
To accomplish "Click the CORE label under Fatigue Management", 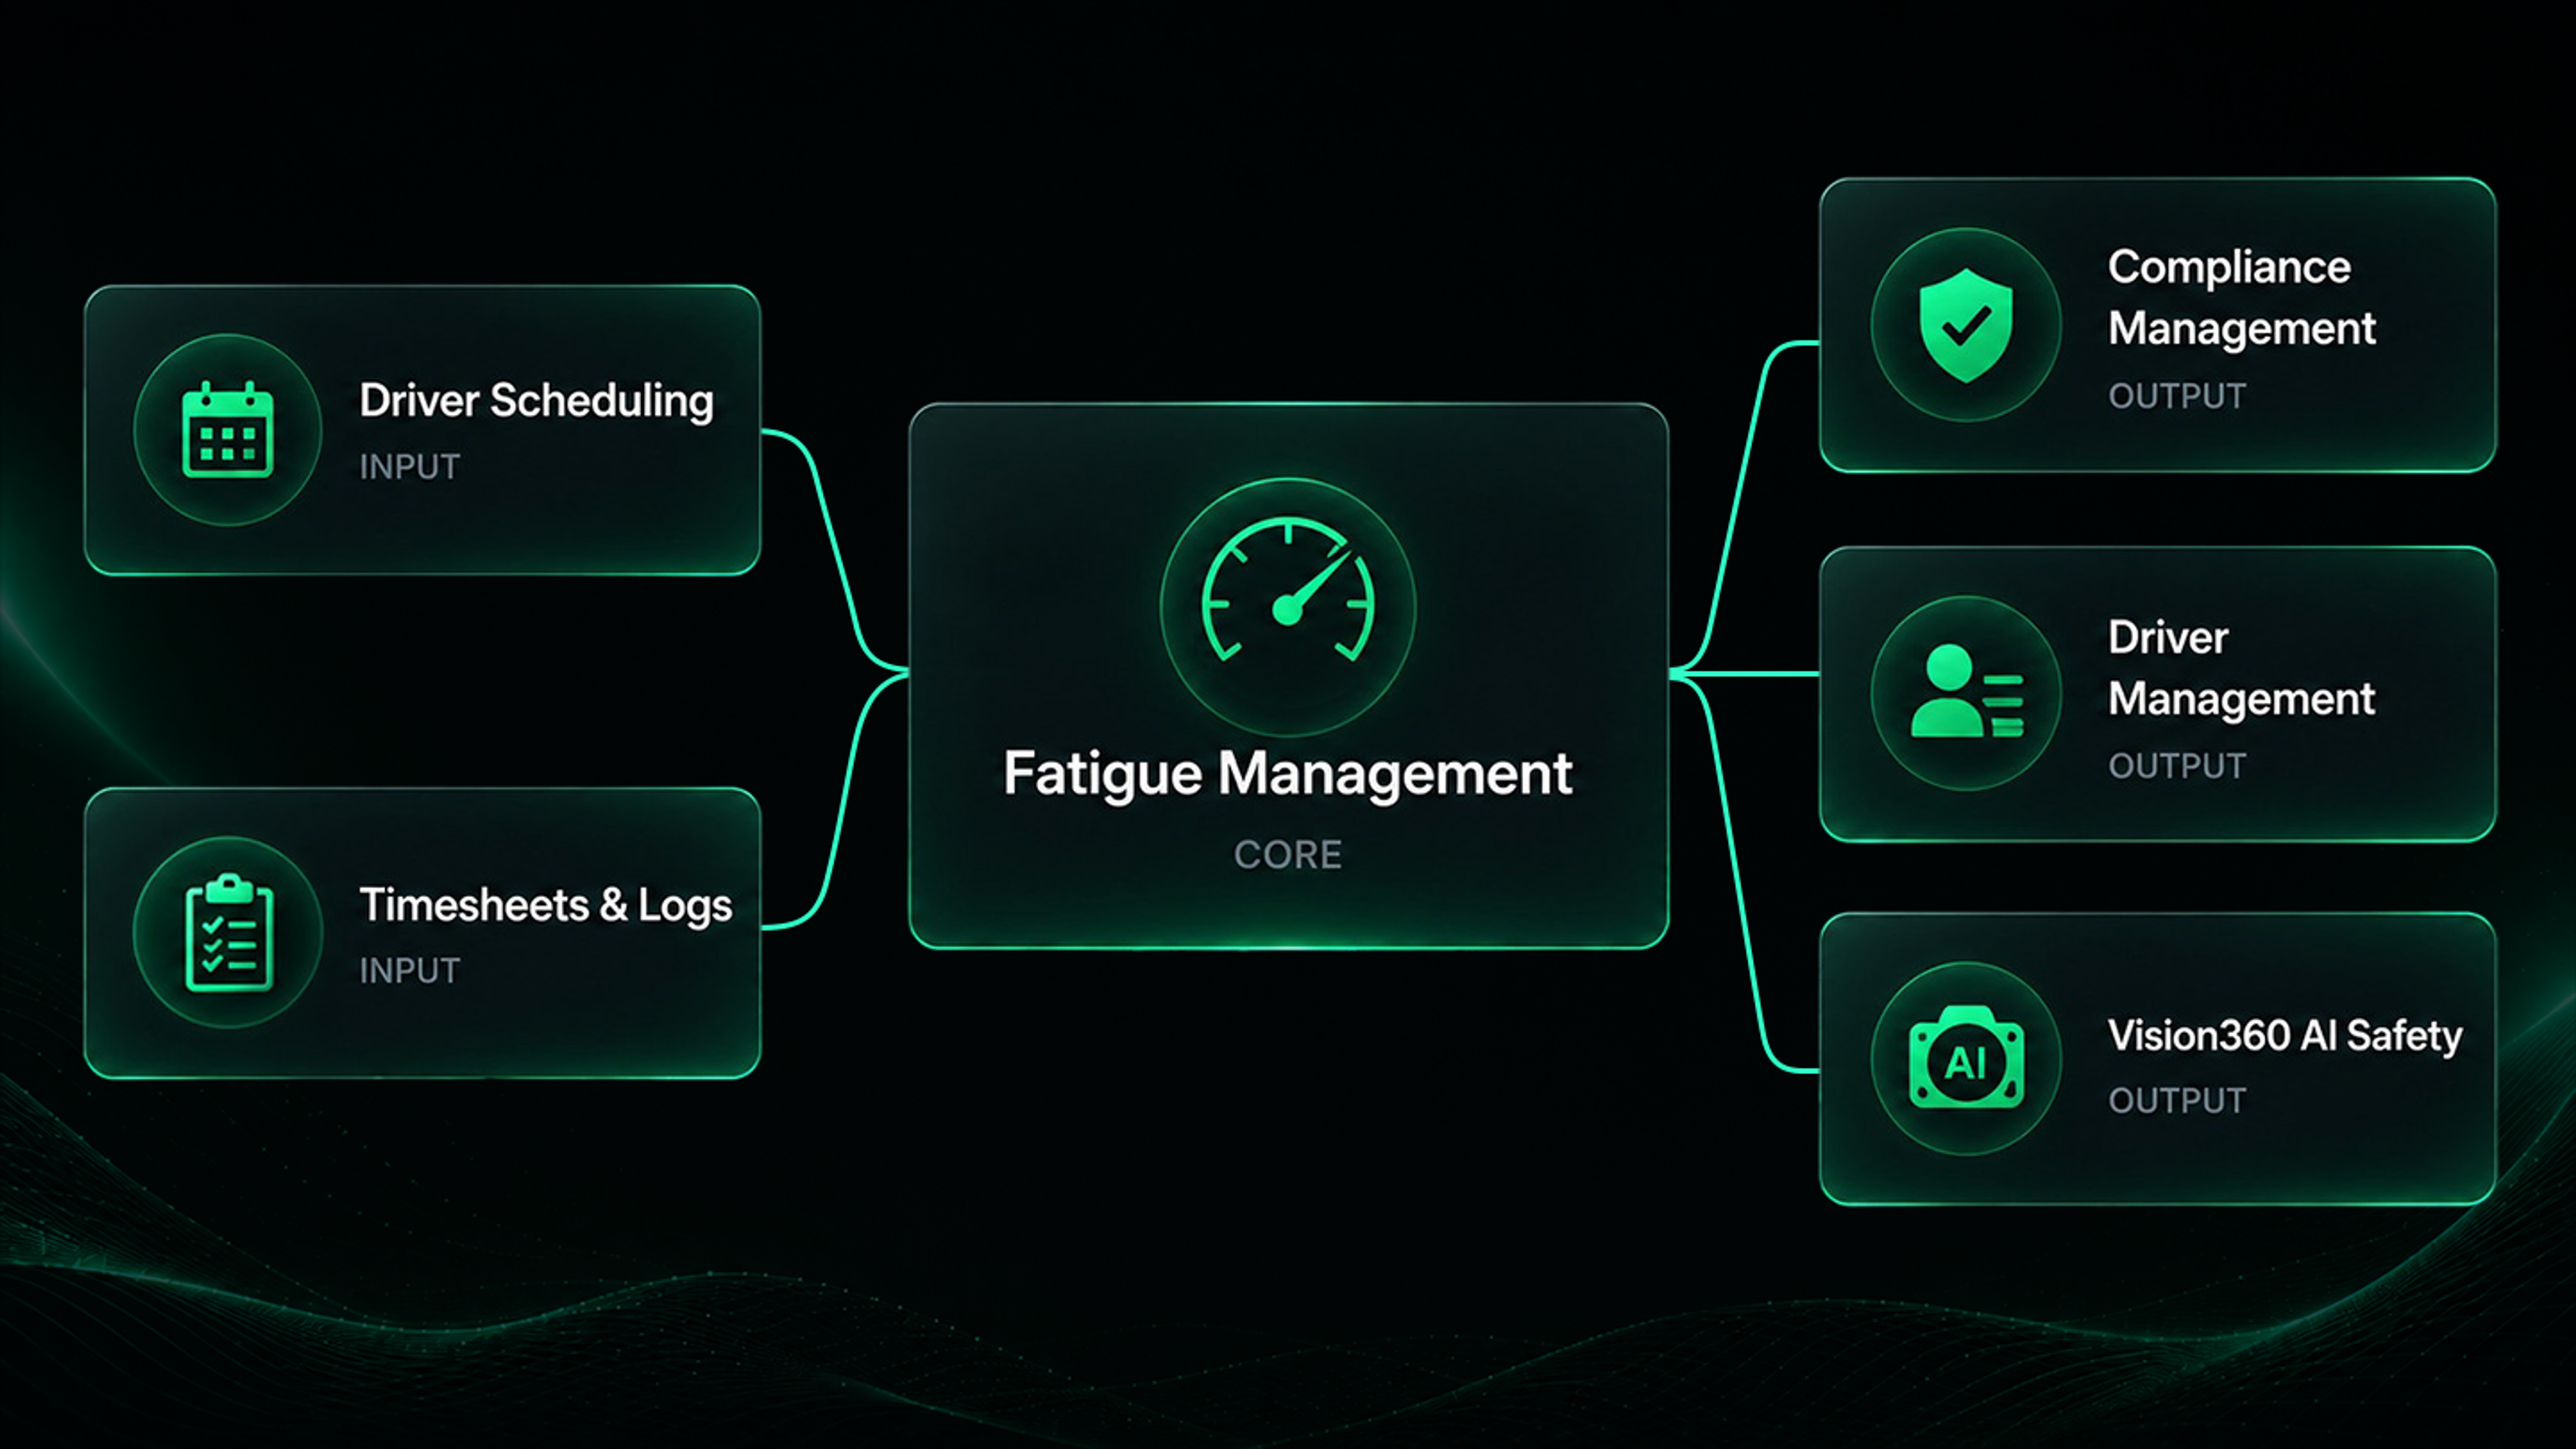I will point(1288,855).
